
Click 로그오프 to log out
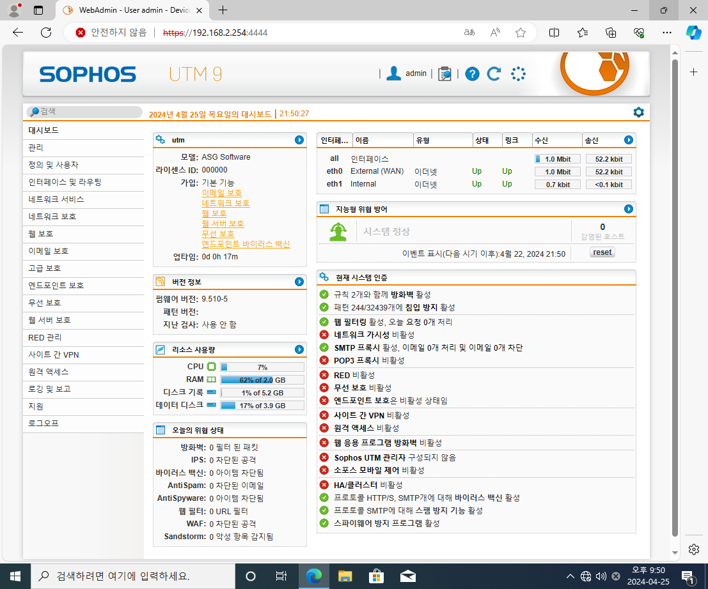[x=84, y=424]
